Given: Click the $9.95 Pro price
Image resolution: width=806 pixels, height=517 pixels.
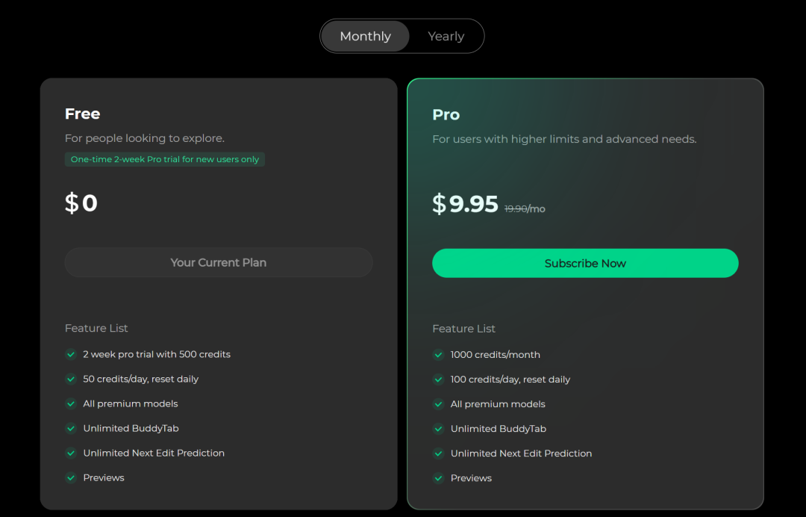Looking at the screenshot, I should point(465,203).
